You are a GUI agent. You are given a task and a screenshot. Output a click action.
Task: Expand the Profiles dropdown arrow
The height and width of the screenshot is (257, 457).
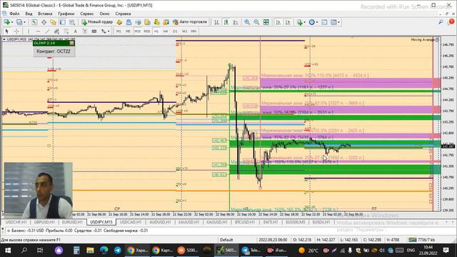point(24,22)
